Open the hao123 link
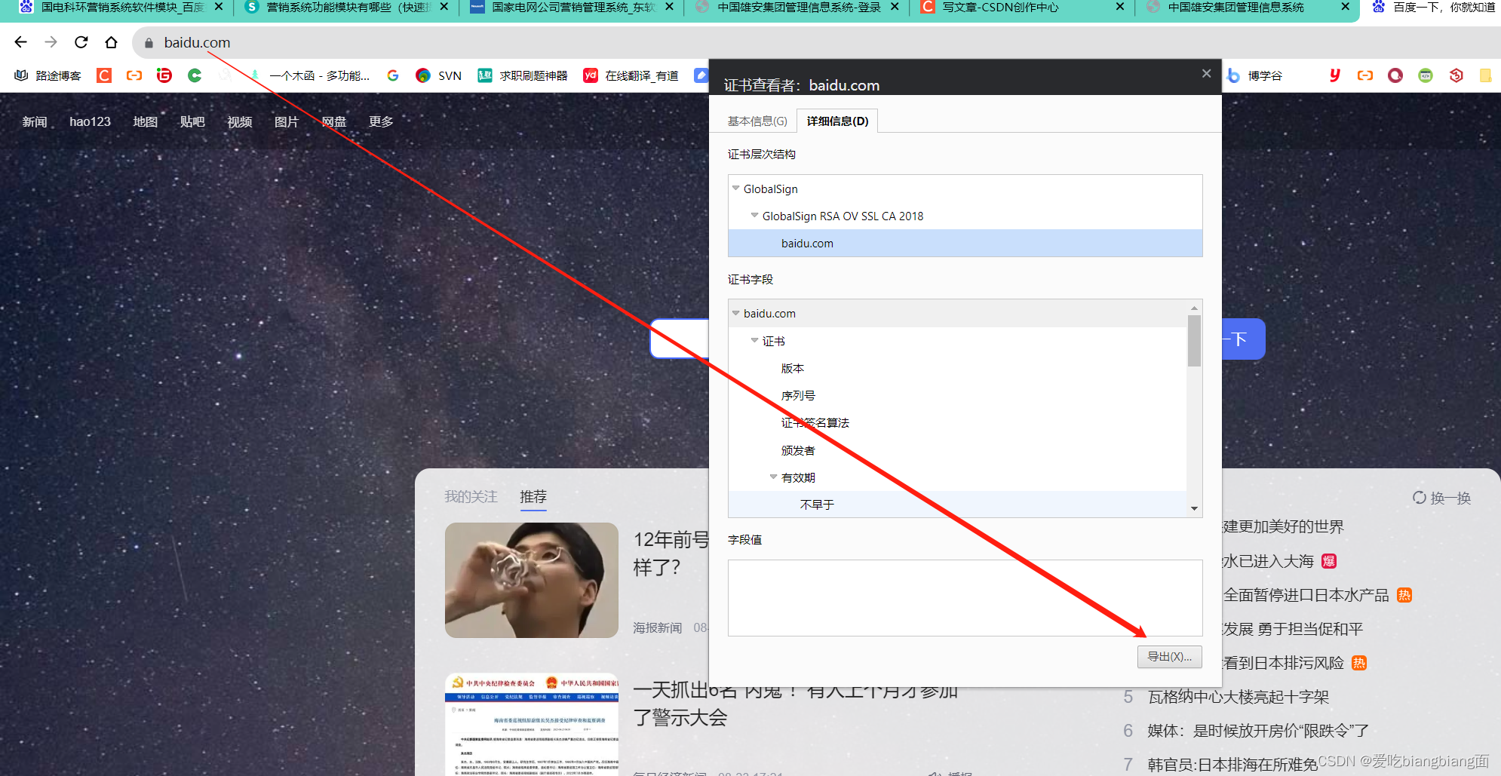The image size is (1501, 776). coord(90,121)
